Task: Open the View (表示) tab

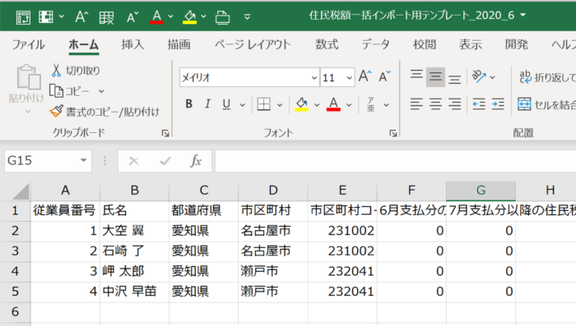Action: (471, 44)
